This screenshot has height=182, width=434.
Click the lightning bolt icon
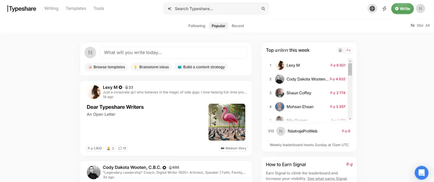pyautogui.click(x=384, y=9)
